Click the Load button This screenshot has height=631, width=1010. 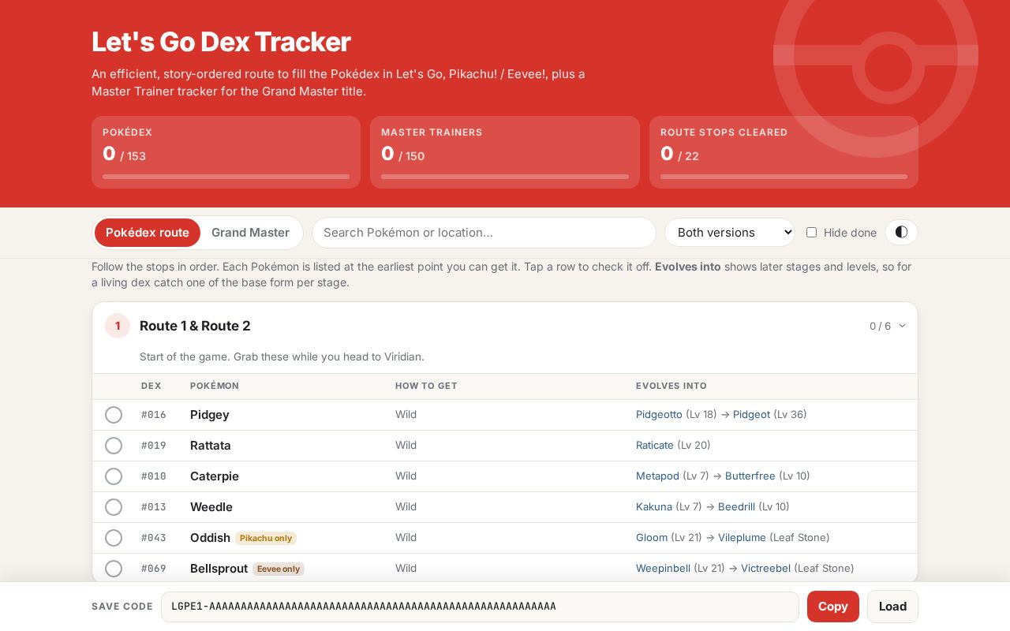tap(892, 607)
